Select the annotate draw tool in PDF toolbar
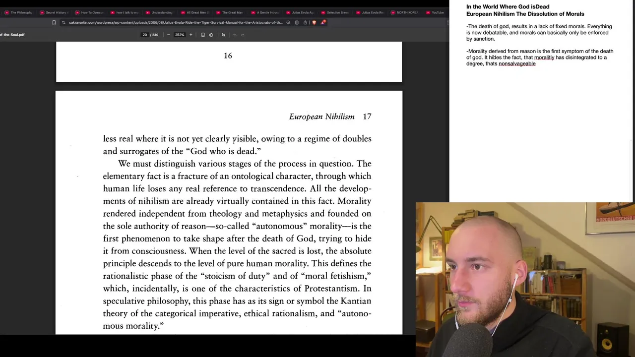The image size is (635, 357). tap(223, 35)
